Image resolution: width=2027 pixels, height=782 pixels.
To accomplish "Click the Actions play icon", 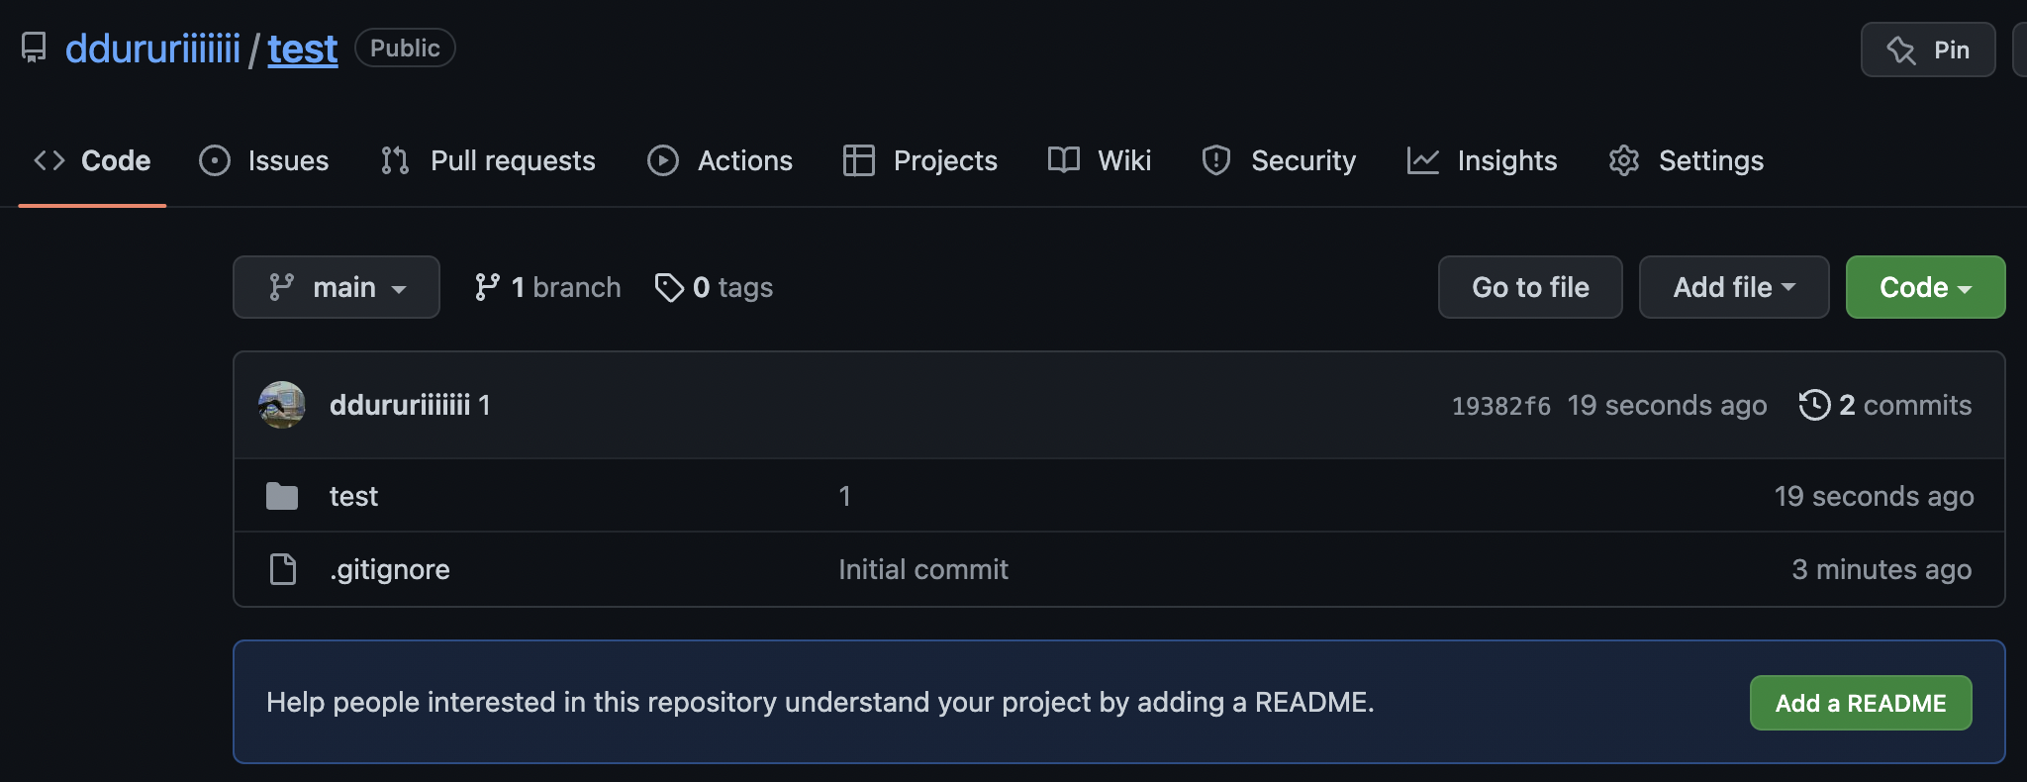I will 663,160.
